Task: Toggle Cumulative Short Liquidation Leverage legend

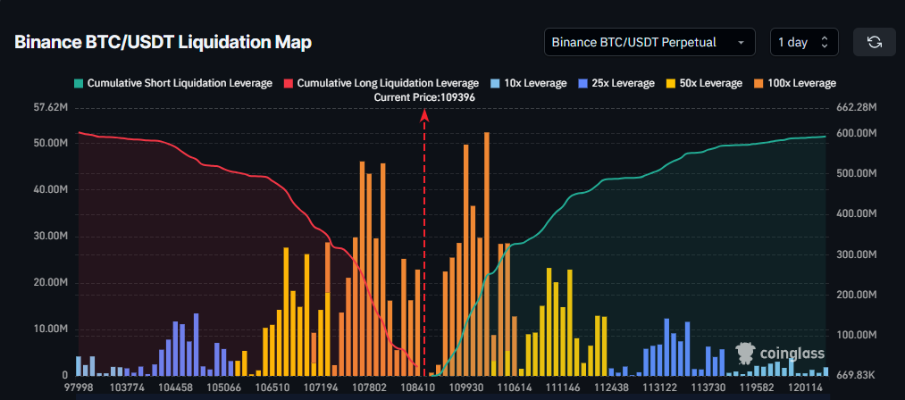Action: point(173,83)
